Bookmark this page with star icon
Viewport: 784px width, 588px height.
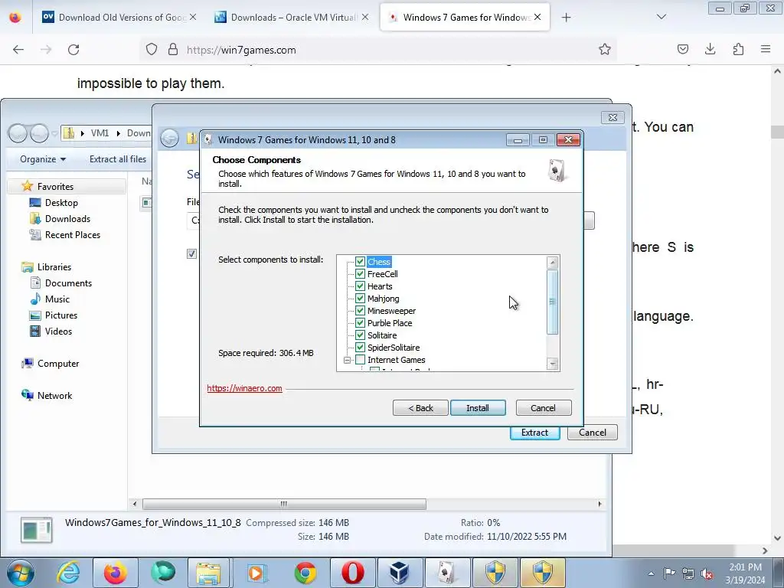tap(605, 49)
